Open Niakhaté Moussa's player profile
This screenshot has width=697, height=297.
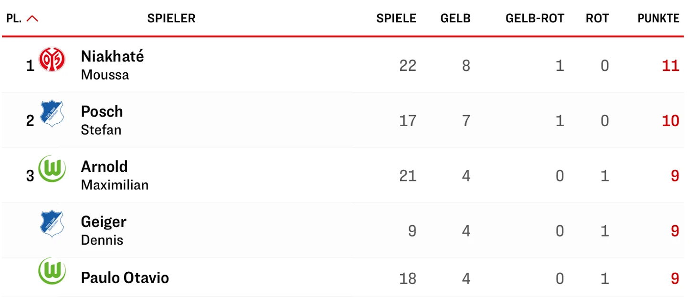112,65
